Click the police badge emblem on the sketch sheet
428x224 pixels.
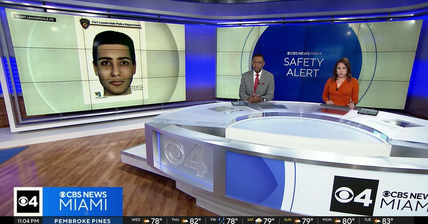coord(85,23)
